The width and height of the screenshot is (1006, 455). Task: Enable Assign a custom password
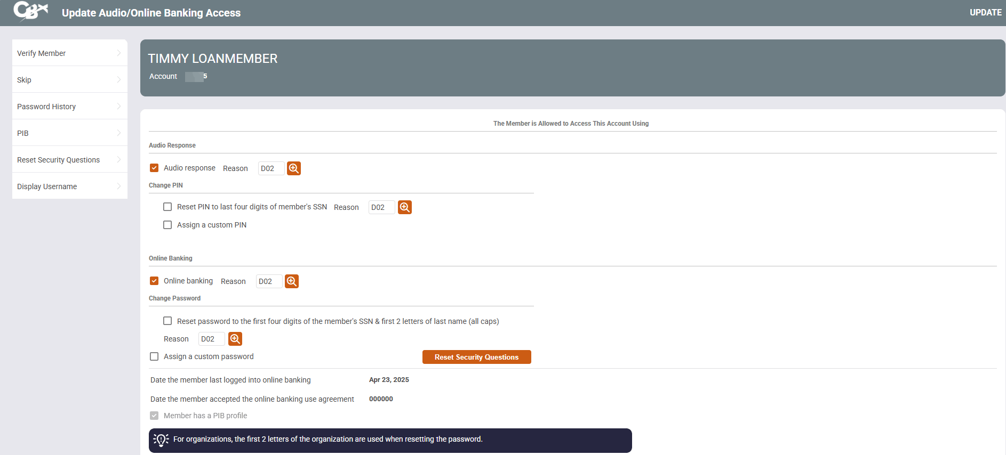(154, 356)
